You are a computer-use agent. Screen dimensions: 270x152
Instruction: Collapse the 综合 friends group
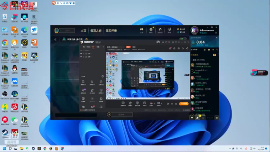pos(191,60)
